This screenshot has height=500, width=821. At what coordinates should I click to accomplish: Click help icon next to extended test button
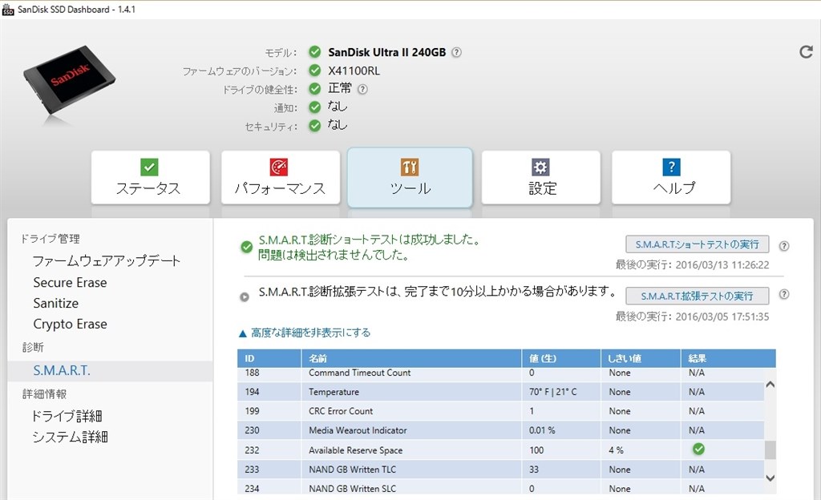pyautogui.click(x=784, y=294)
